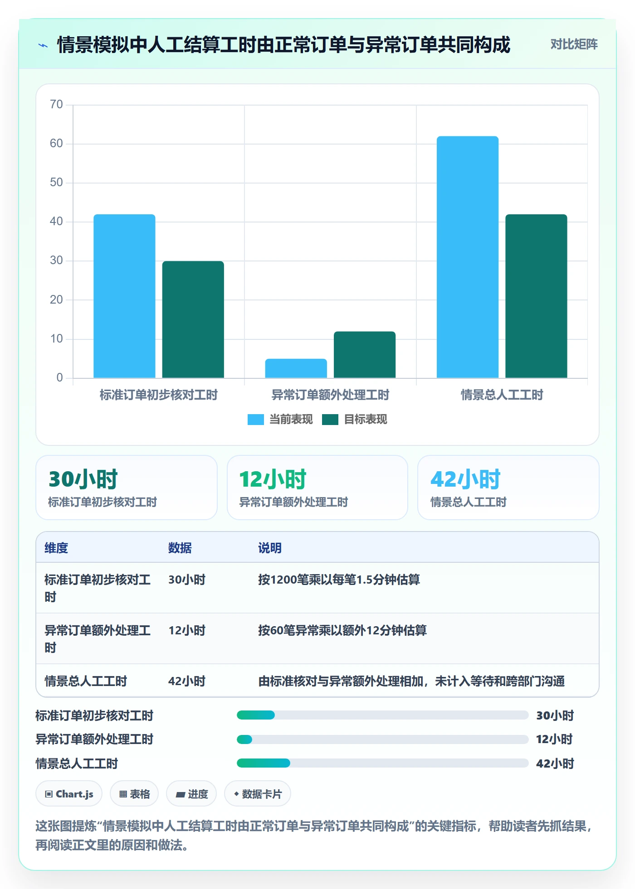Viewport: 635px width, 889px height.
Task: Click the 12小时 cell in the table
Action: tap(187, 630)
